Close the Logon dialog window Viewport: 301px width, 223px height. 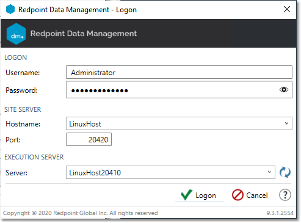pos(287,9)
